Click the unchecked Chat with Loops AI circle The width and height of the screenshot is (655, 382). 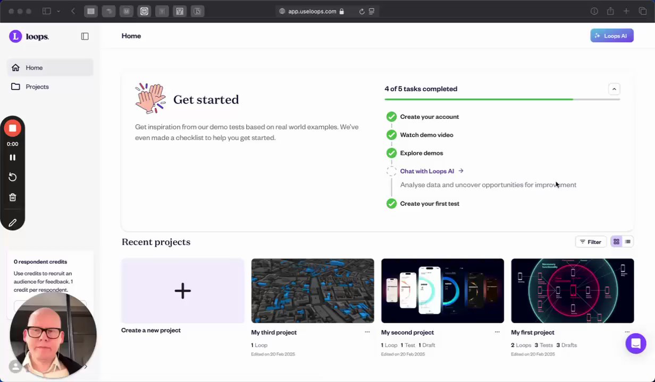coord(391,171)
